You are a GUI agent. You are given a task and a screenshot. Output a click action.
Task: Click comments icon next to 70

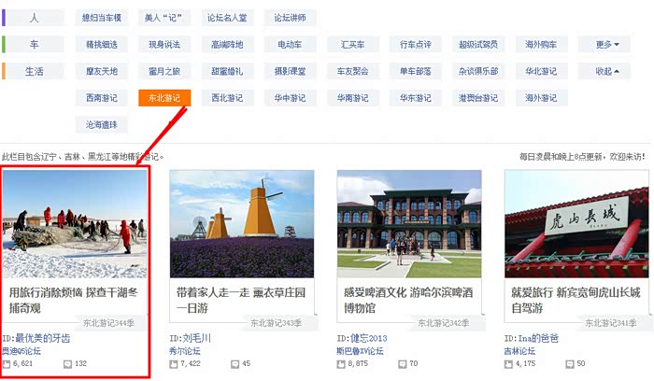point(402,364)
